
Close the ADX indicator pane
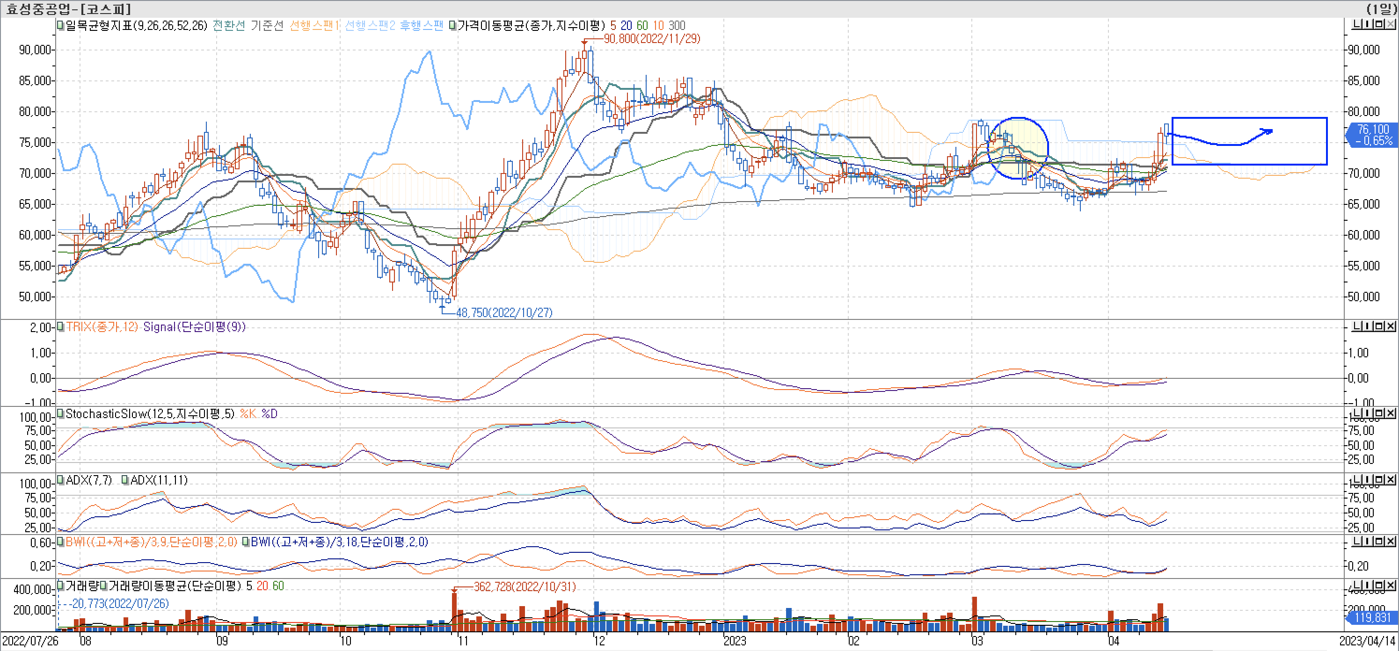(1390, 479)
